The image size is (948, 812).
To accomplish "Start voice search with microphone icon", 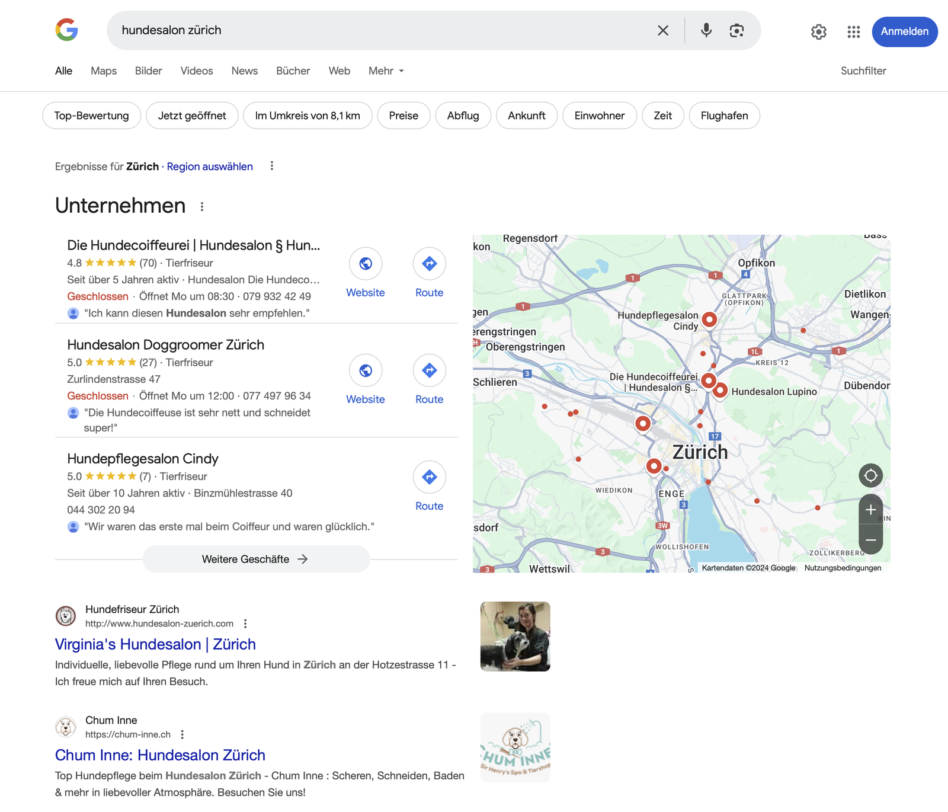I will (x=706, y=30).
